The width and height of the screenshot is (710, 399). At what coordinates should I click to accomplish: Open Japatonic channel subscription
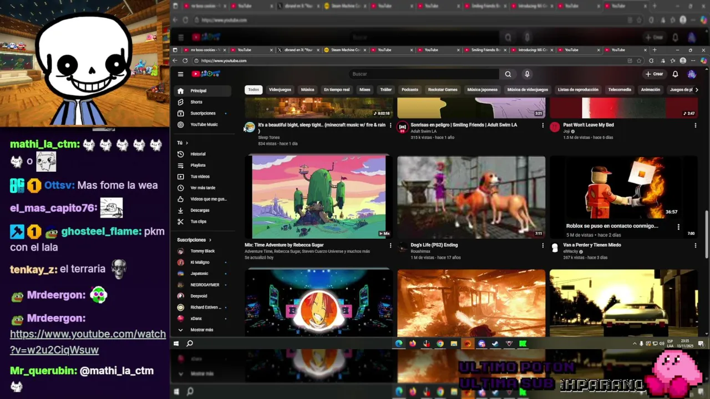[203, 273]
